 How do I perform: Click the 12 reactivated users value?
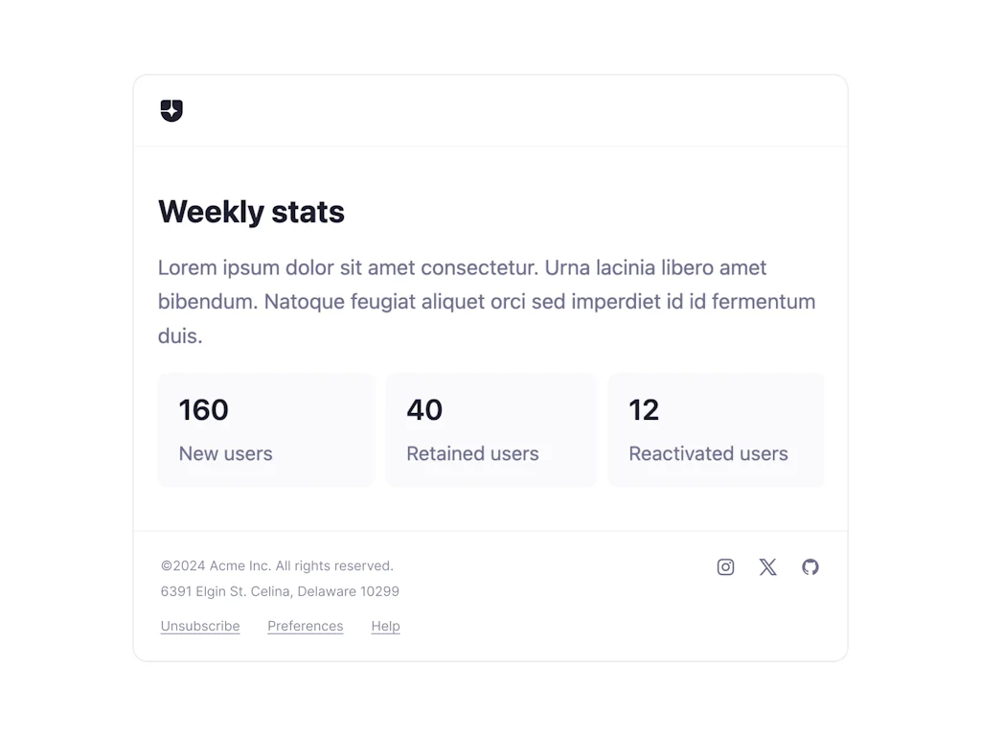click(x=643, y=409)
